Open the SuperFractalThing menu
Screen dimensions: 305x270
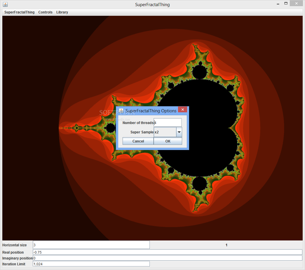click(x=19, y=12)
